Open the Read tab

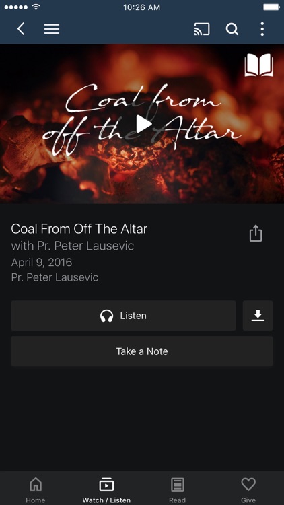click(x=178, y=490)
